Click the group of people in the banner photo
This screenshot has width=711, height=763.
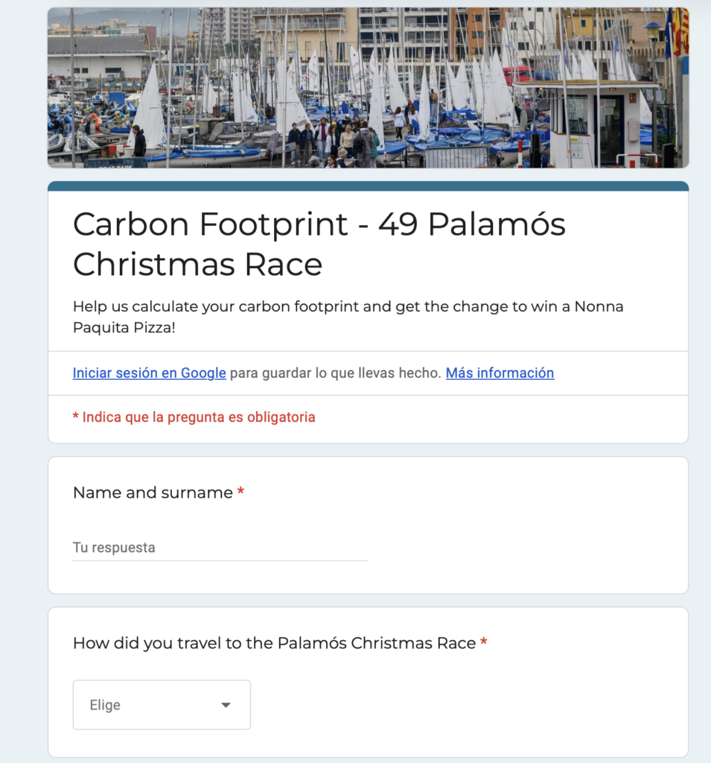pos(336,141)
